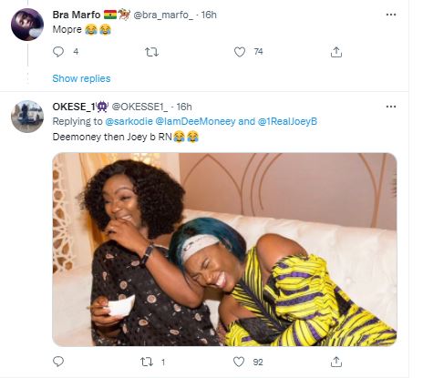Share OKESE_1's tweet
Screen dimensions: 423x378
[336, 362]
